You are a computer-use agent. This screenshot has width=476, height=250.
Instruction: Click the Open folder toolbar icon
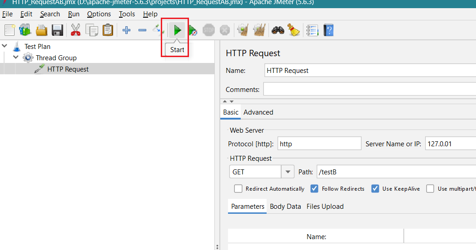(42, 30)
